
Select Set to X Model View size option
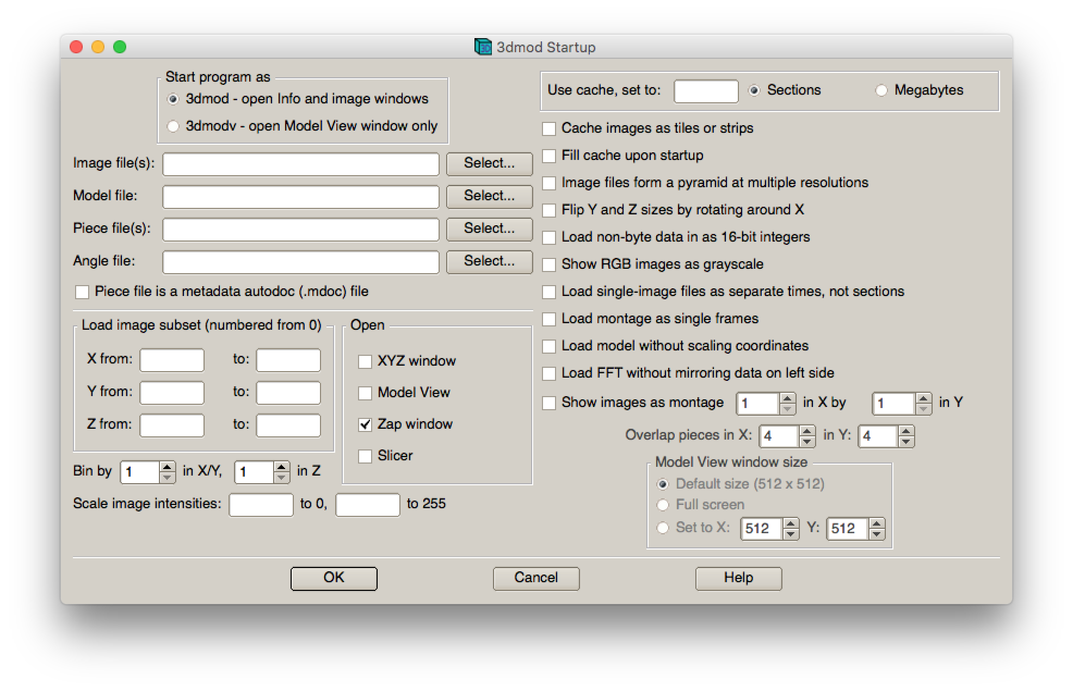pos(662,528)
